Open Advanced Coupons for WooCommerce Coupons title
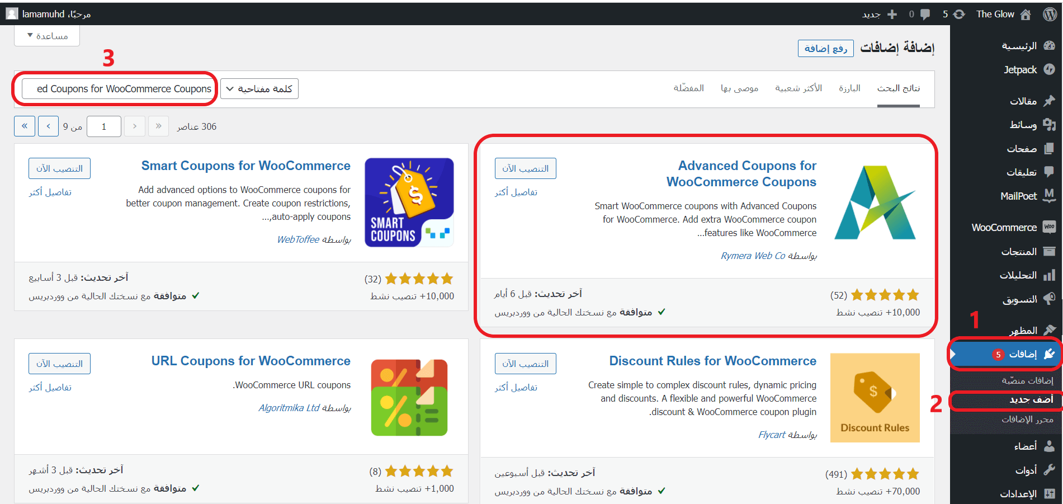 741,173
